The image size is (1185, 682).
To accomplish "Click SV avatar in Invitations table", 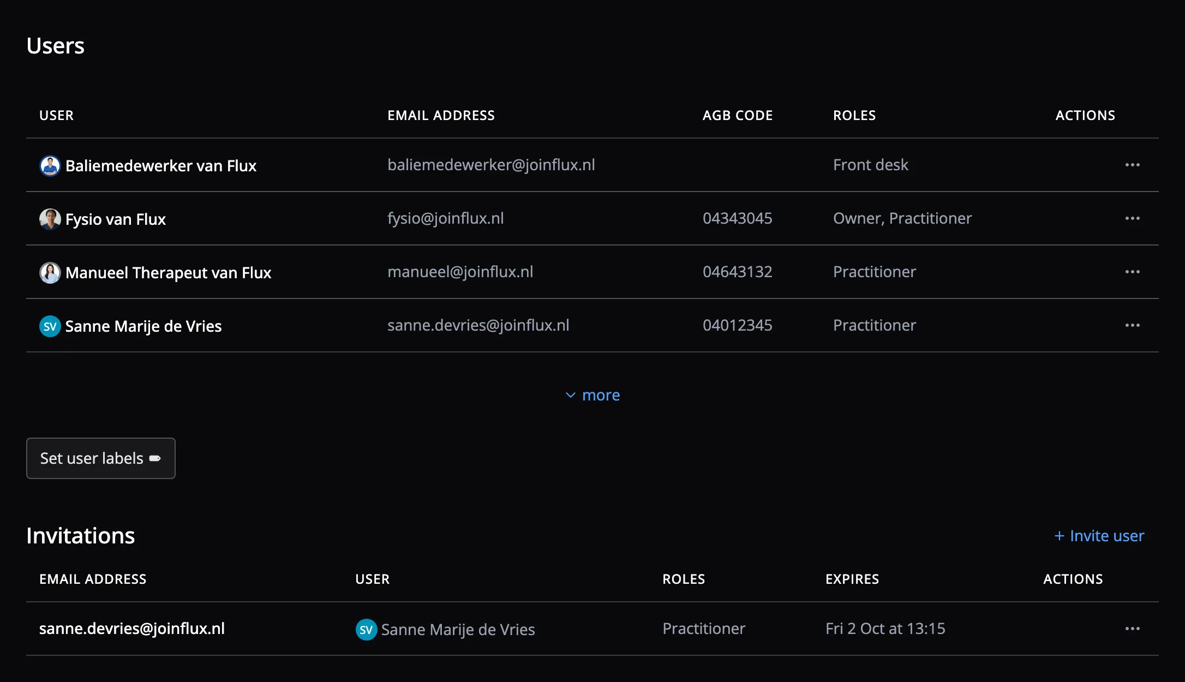I will tap(366, 630).
